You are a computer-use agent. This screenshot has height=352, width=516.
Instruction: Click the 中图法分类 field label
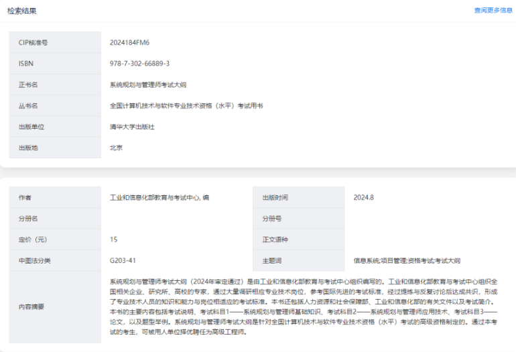coord(34,260)
